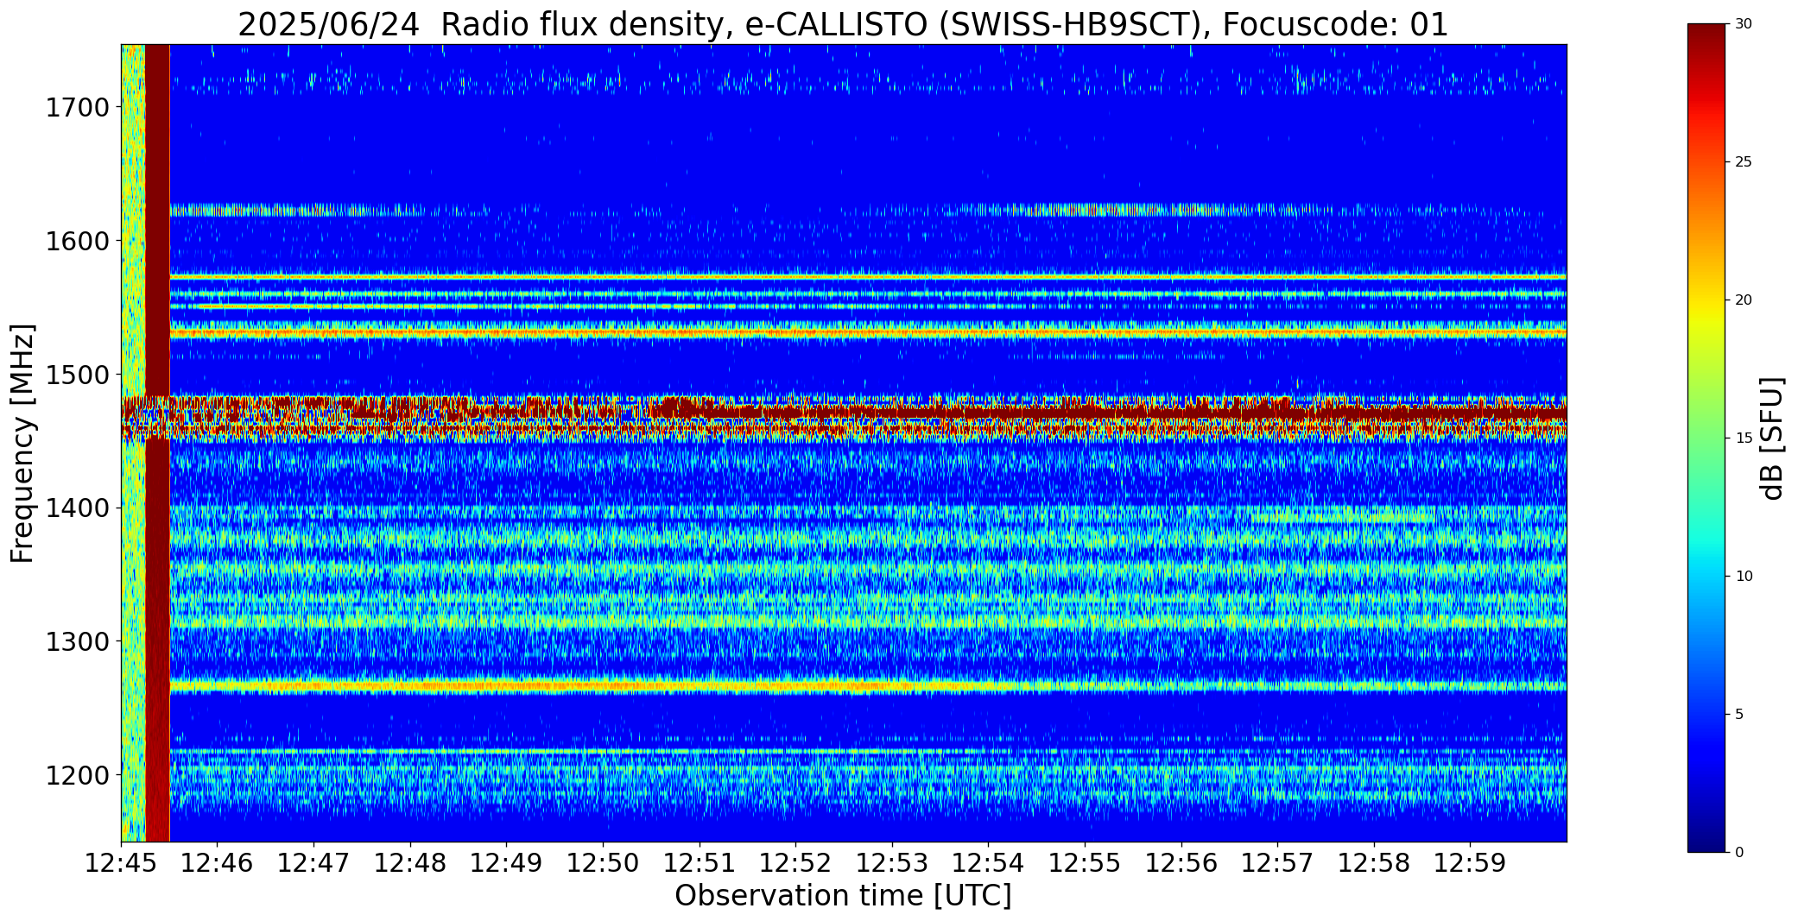
Task: Click the plot title mentioning e-CALLISTO
Action: [x=843, y=24]
